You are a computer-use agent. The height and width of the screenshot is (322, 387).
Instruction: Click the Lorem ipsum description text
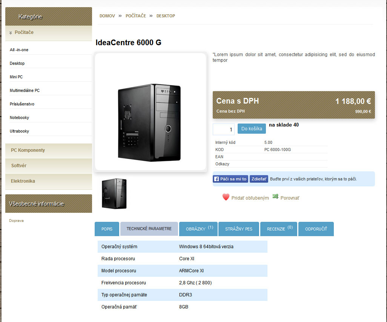[x=294, y=57]
